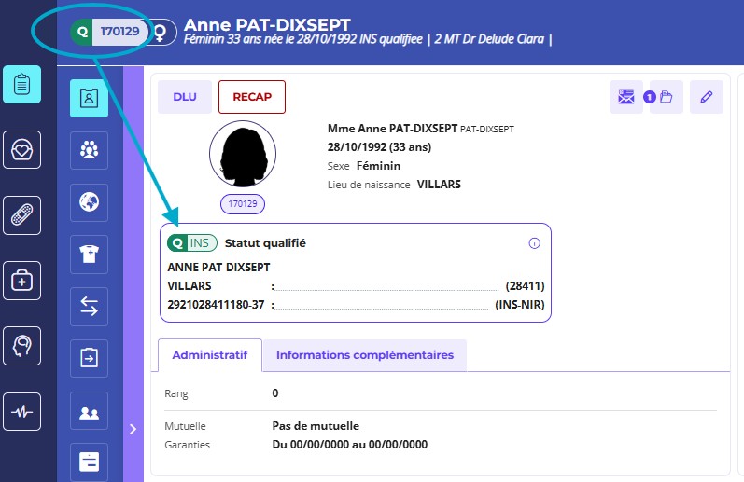Open the t-shirt icon in inner sidebar
The width and height of the screenshot is (744, 482).
(x=90, y=254)
